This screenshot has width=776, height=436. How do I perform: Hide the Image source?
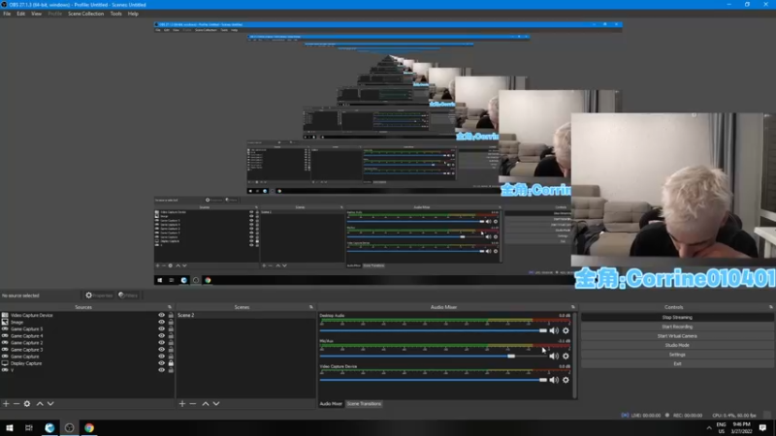tap(161, 322)
